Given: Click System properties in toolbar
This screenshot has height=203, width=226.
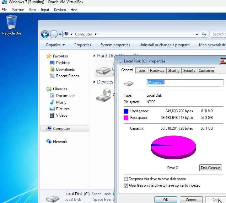Looking at the screenshot, I should coord(115,45).
